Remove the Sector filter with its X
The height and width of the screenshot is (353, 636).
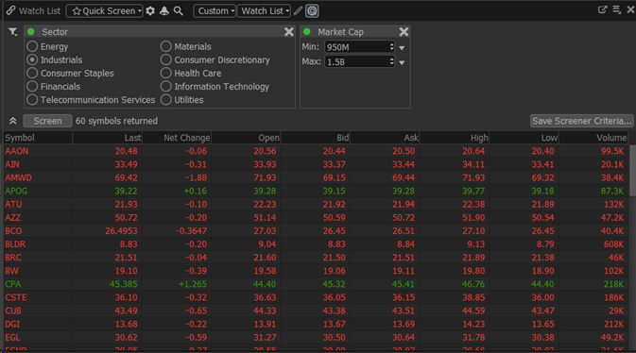coord(289,31)
